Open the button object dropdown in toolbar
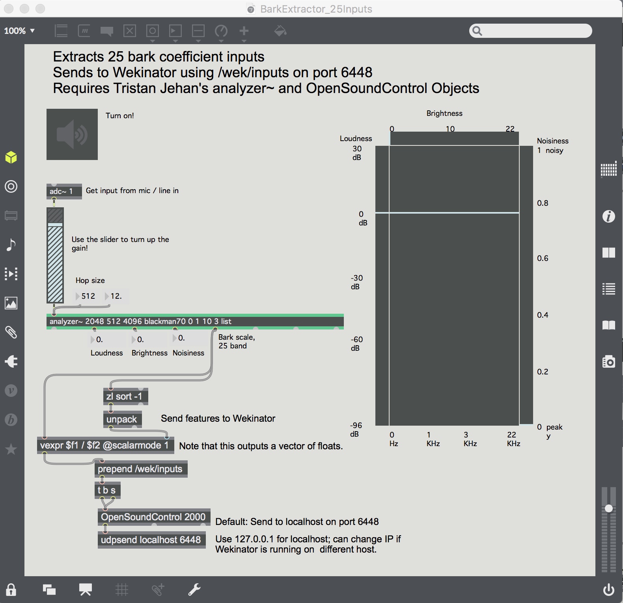Image resolution: width=623 pixels, height=603 pixels. pos(153,32)
